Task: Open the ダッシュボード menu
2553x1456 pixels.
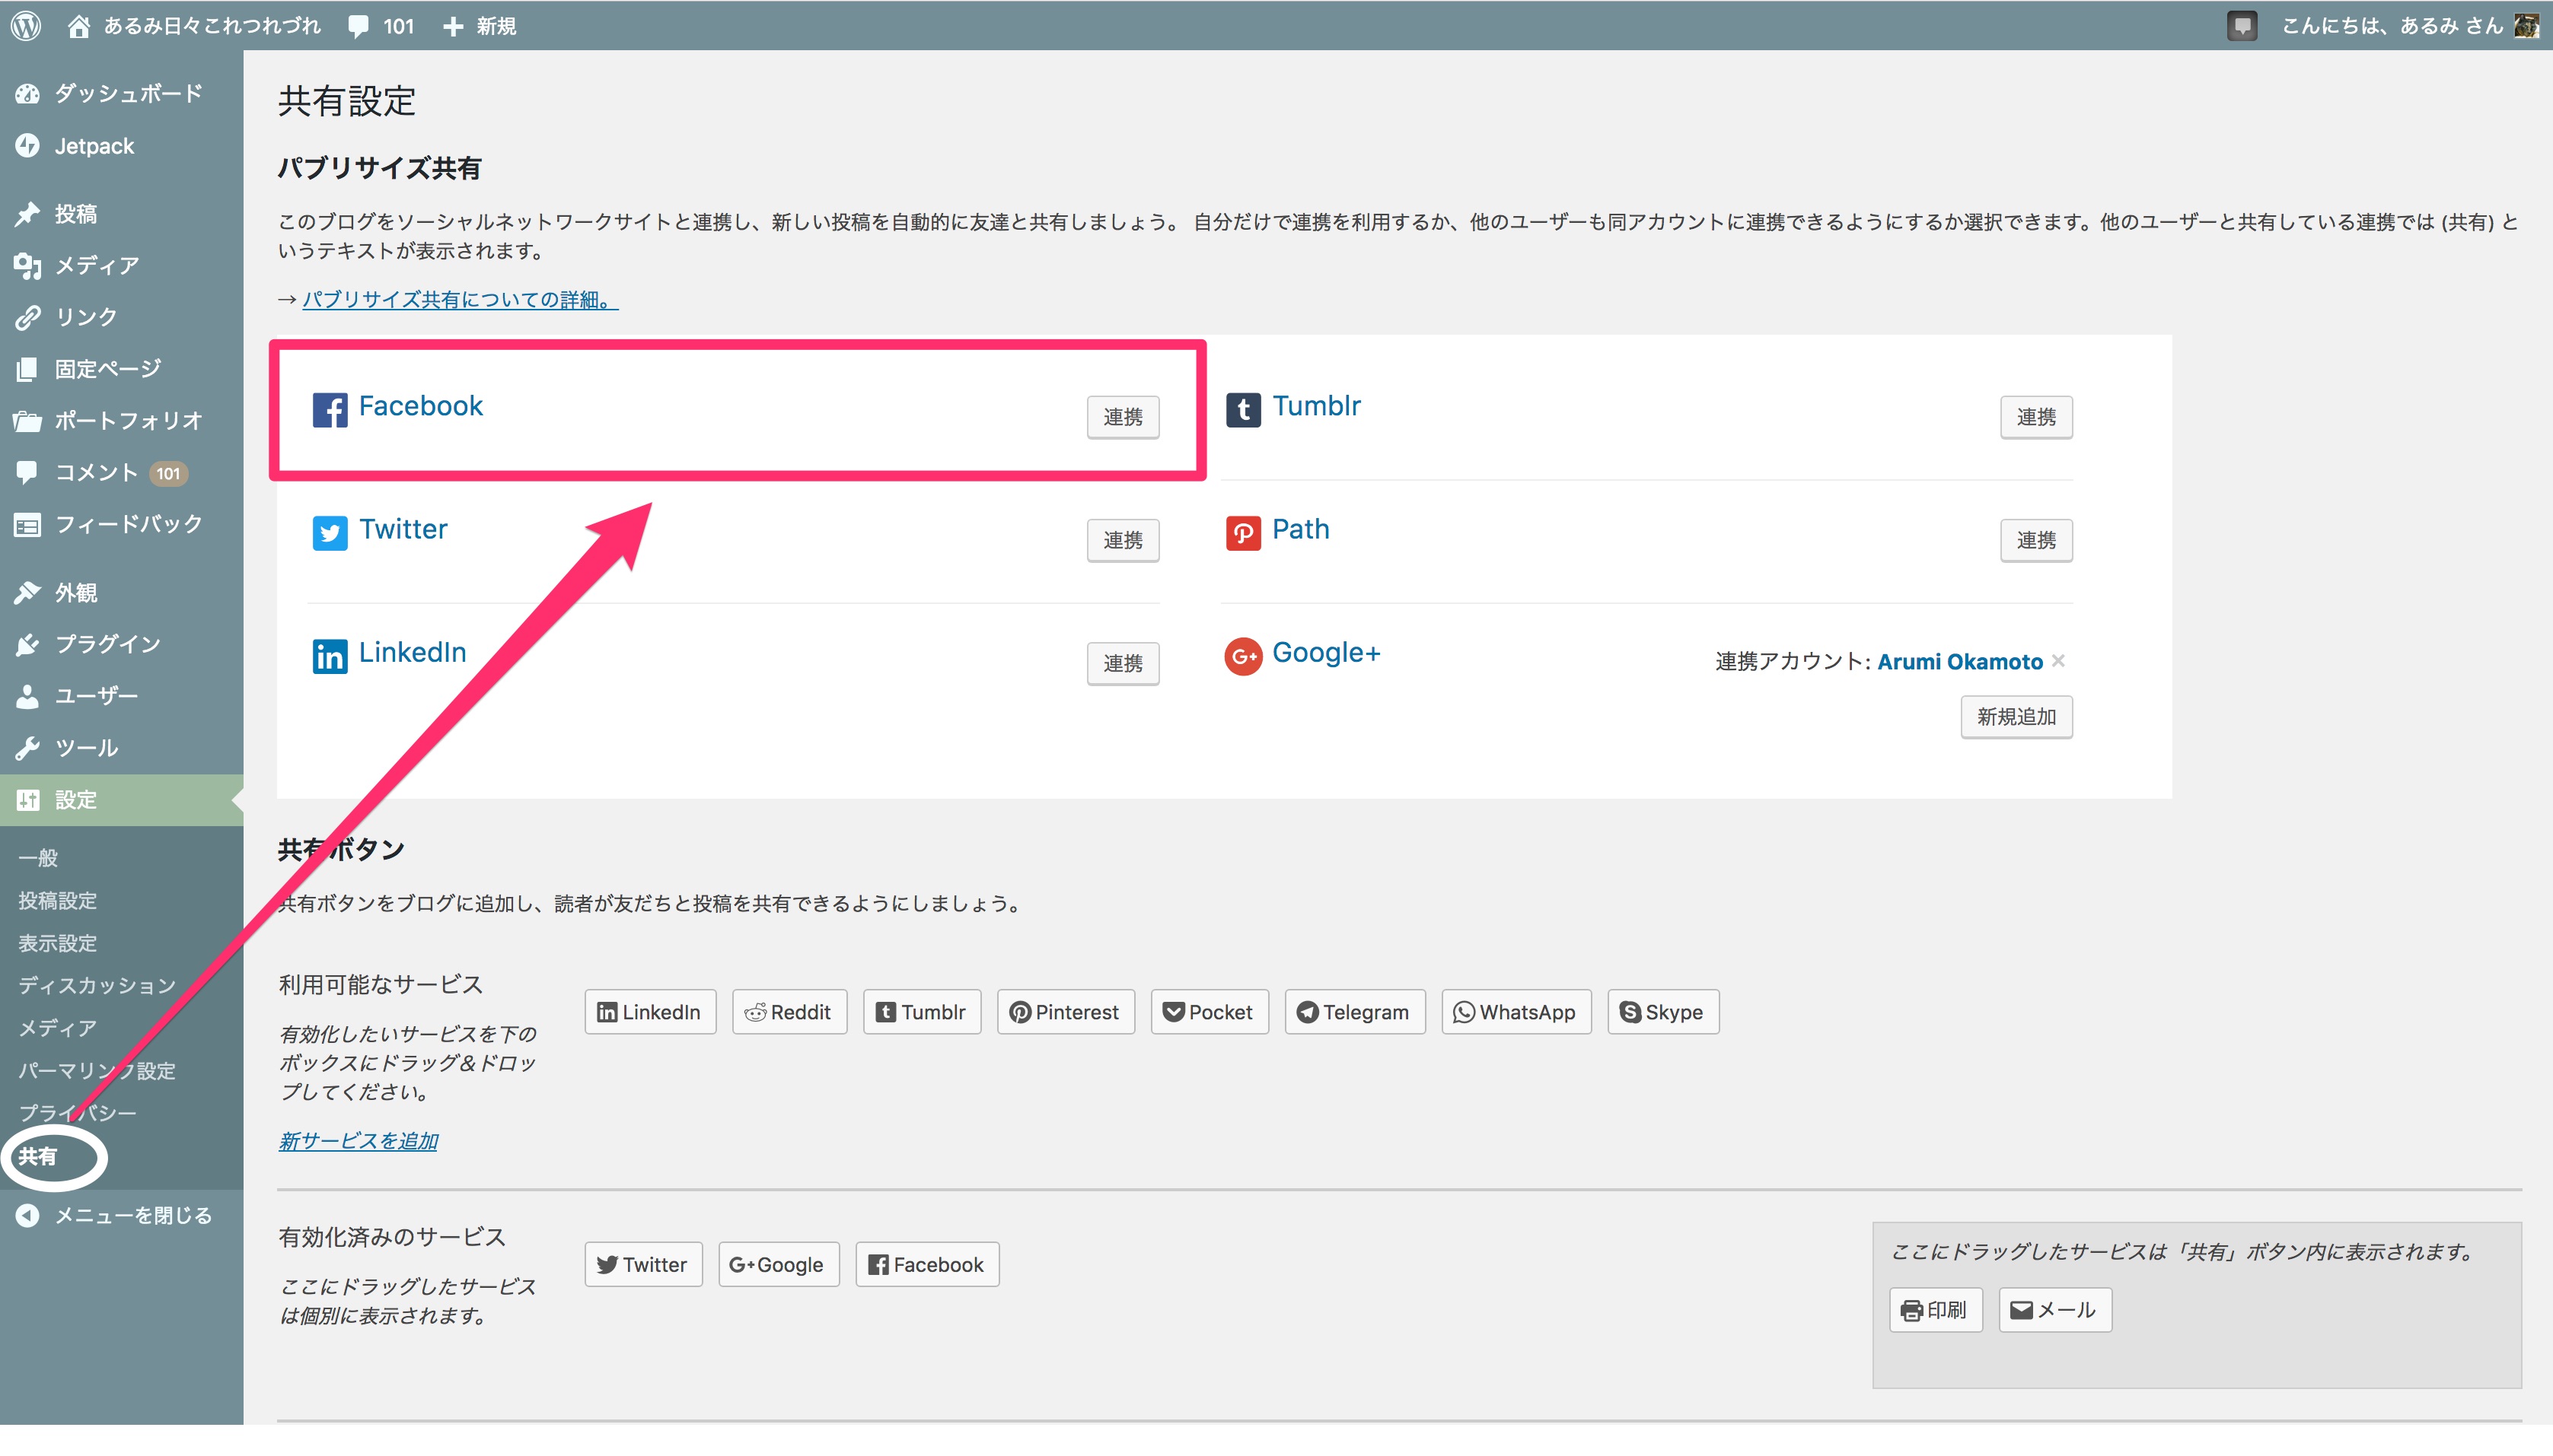Action: coord(121,94)
